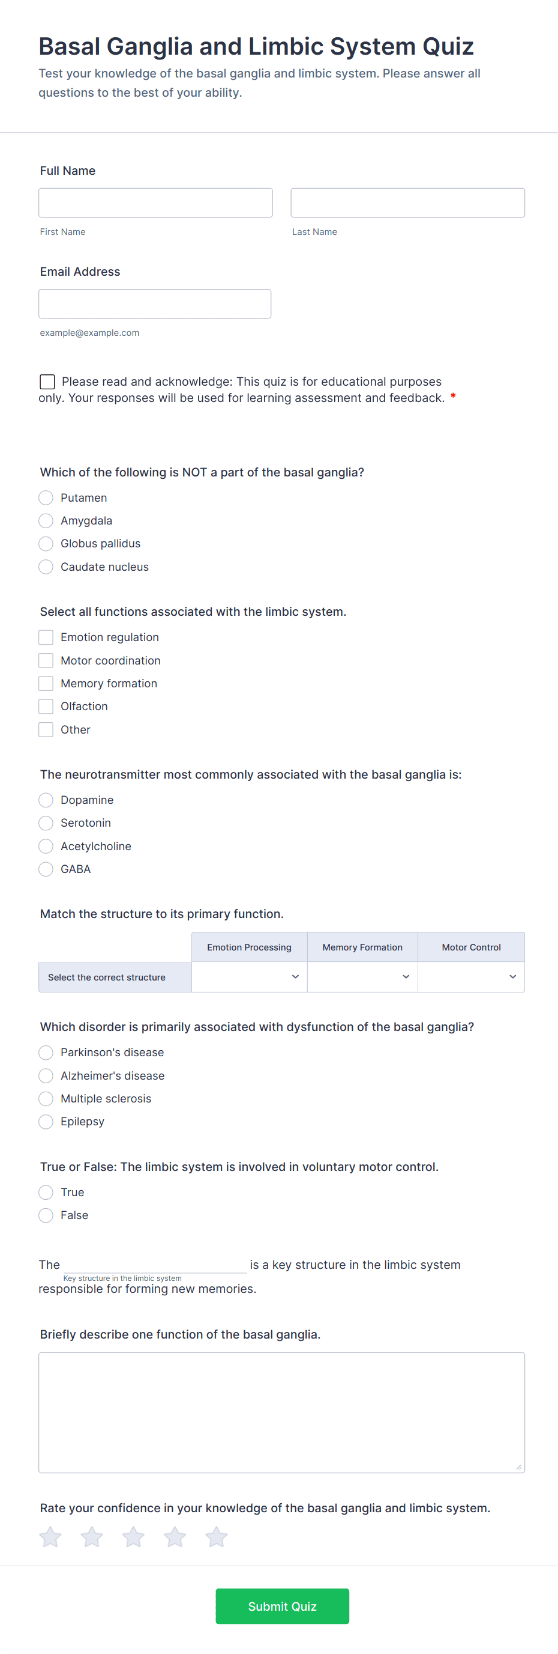
Task: Open the Memory Formation dropdown
Action: [x=361, y=977]
